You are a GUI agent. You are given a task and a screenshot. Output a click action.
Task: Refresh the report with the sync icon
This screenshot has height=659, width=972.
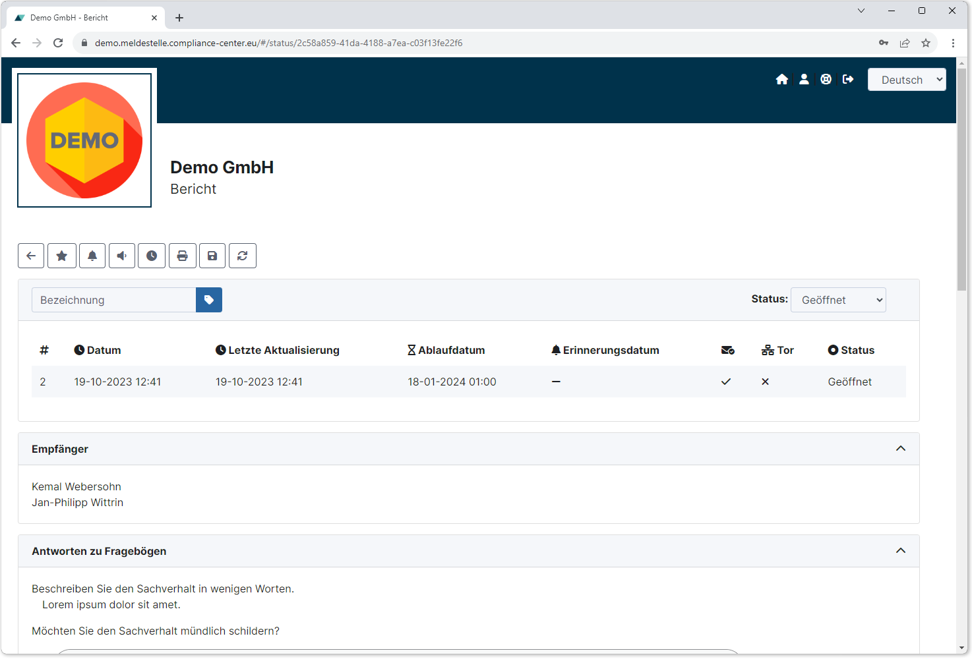pos(243,256)
